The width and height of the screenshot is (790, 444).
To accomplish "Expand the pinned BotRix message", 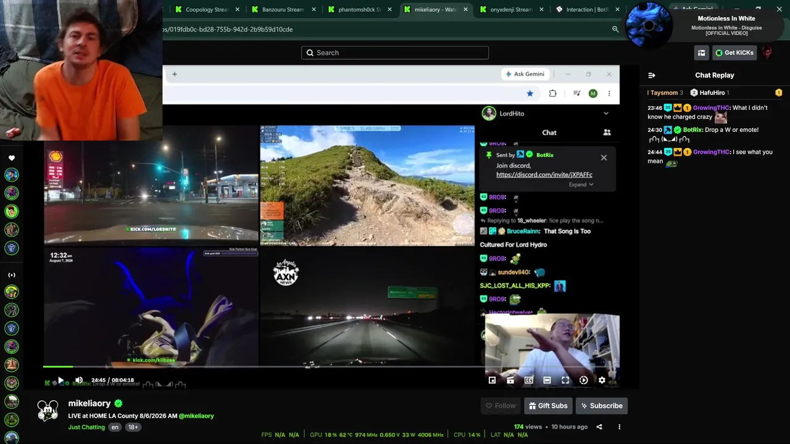I will [x=581, y=184].
